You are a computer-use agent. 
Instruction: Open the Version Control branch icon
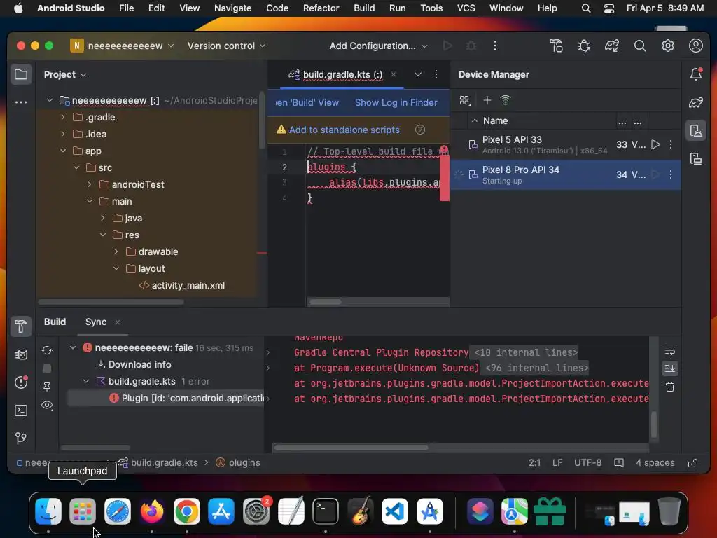tap(21, 439)
